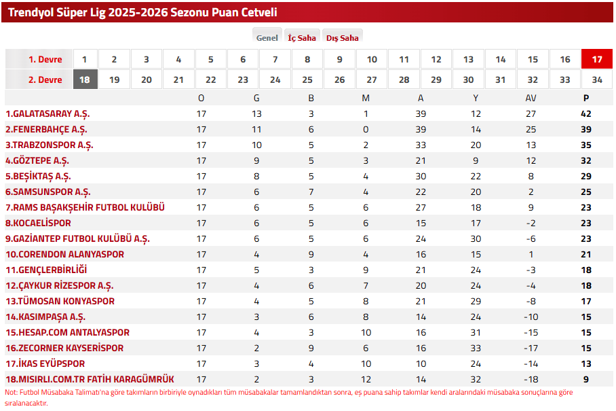This screenshot has height=411, width=616.
Task: Select week 5 cell
Action: [x=211, y=59]
